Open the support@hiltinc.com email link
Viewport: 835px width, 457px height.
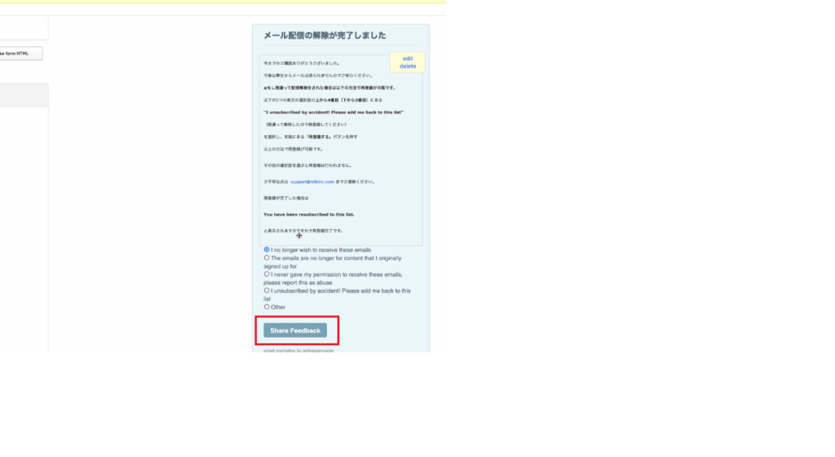pyautogui.click(x=312, y=182)
